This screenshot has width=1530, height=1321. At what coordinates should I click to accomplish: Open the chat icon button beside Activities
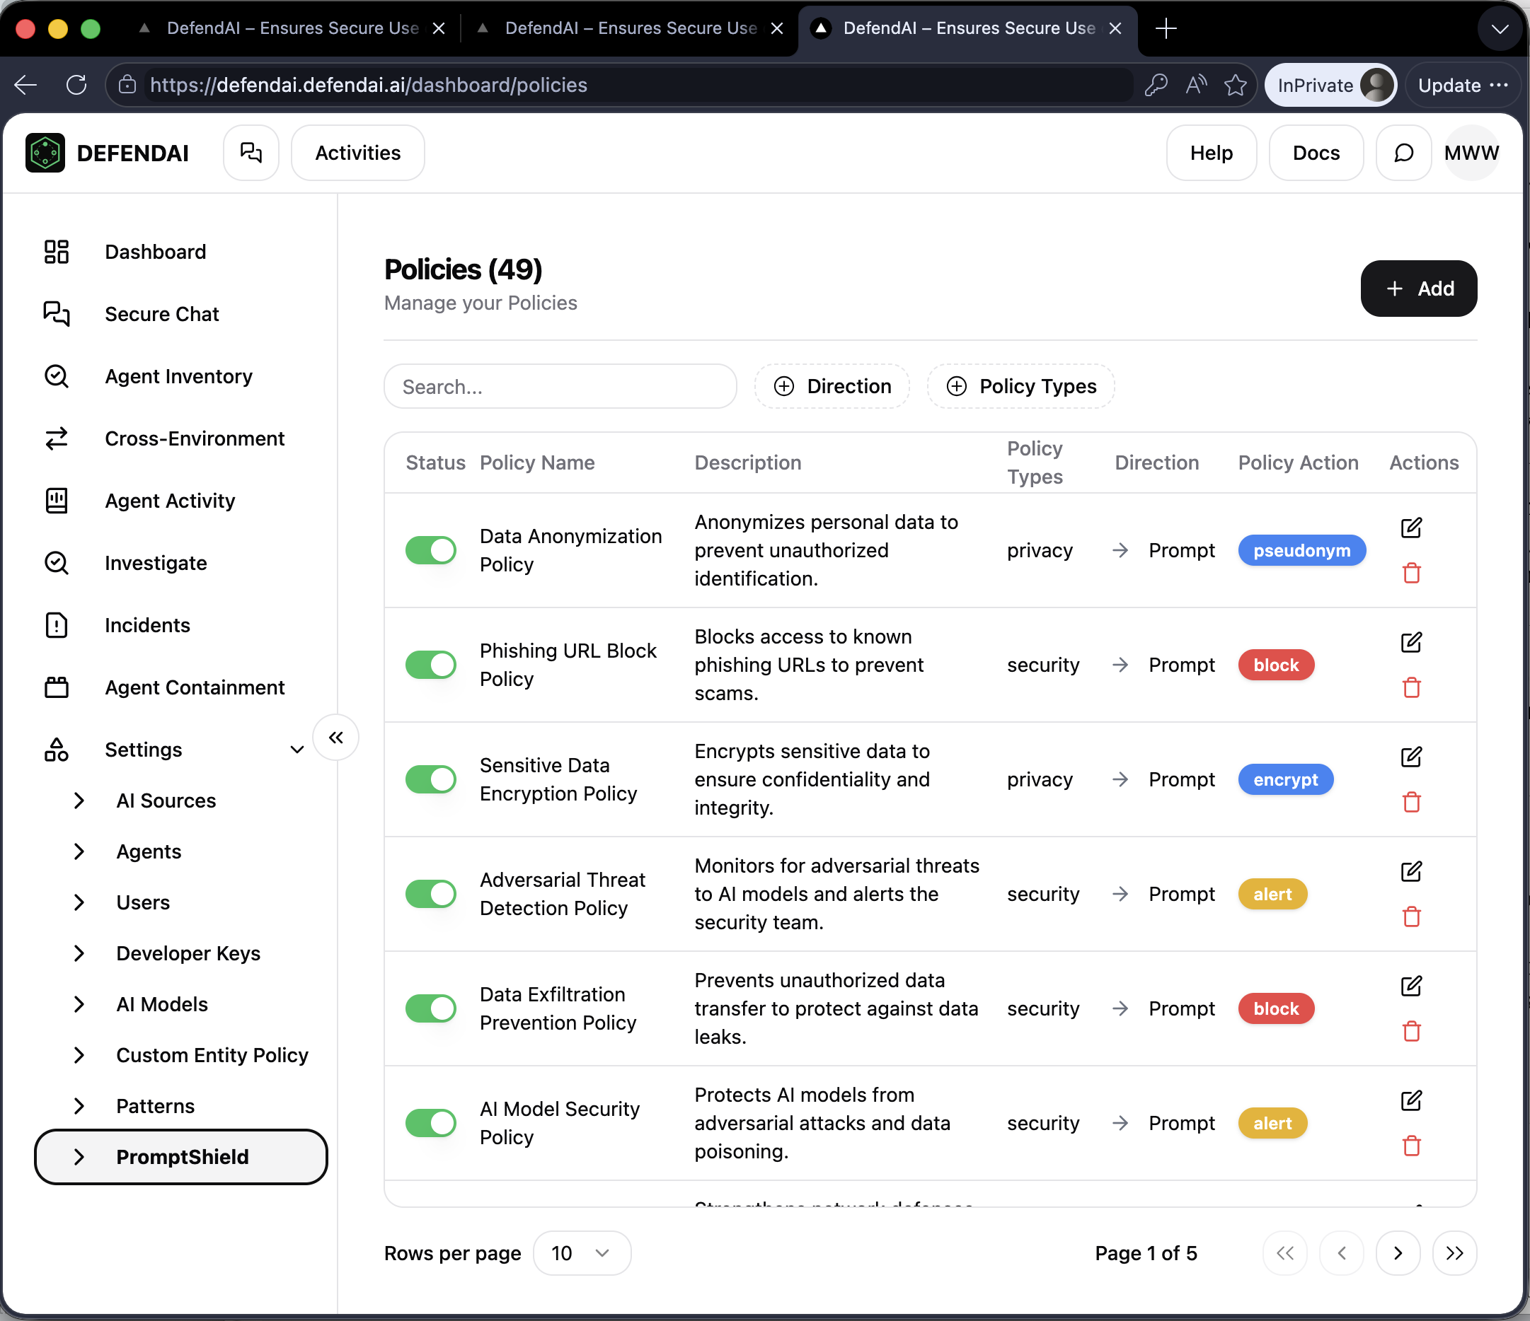pyautogui.click(x=251, y=153)
